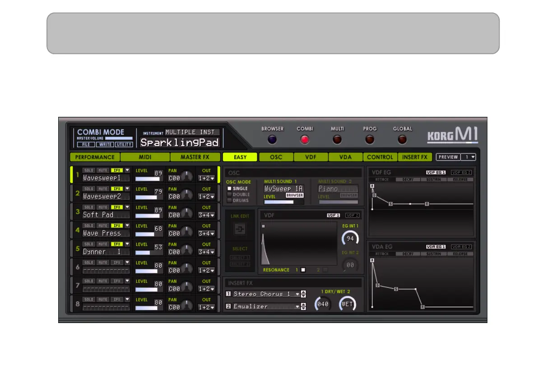Screen dimensions: 538x379
Task: Select DOUBLE oscillator mode
Action: [x=229, y=194]
